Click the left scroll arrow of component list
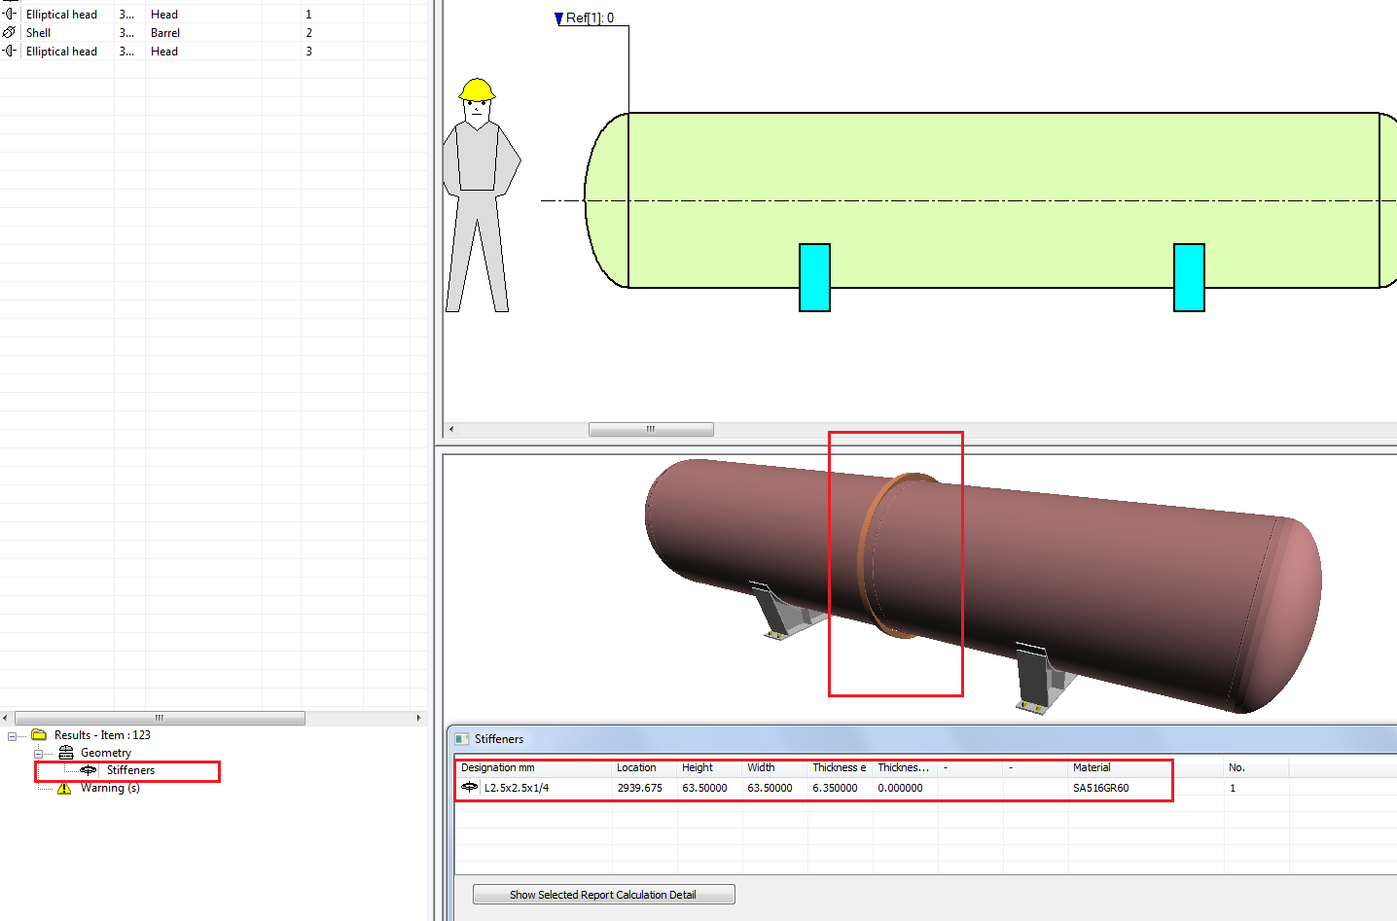 click(6, 718)
